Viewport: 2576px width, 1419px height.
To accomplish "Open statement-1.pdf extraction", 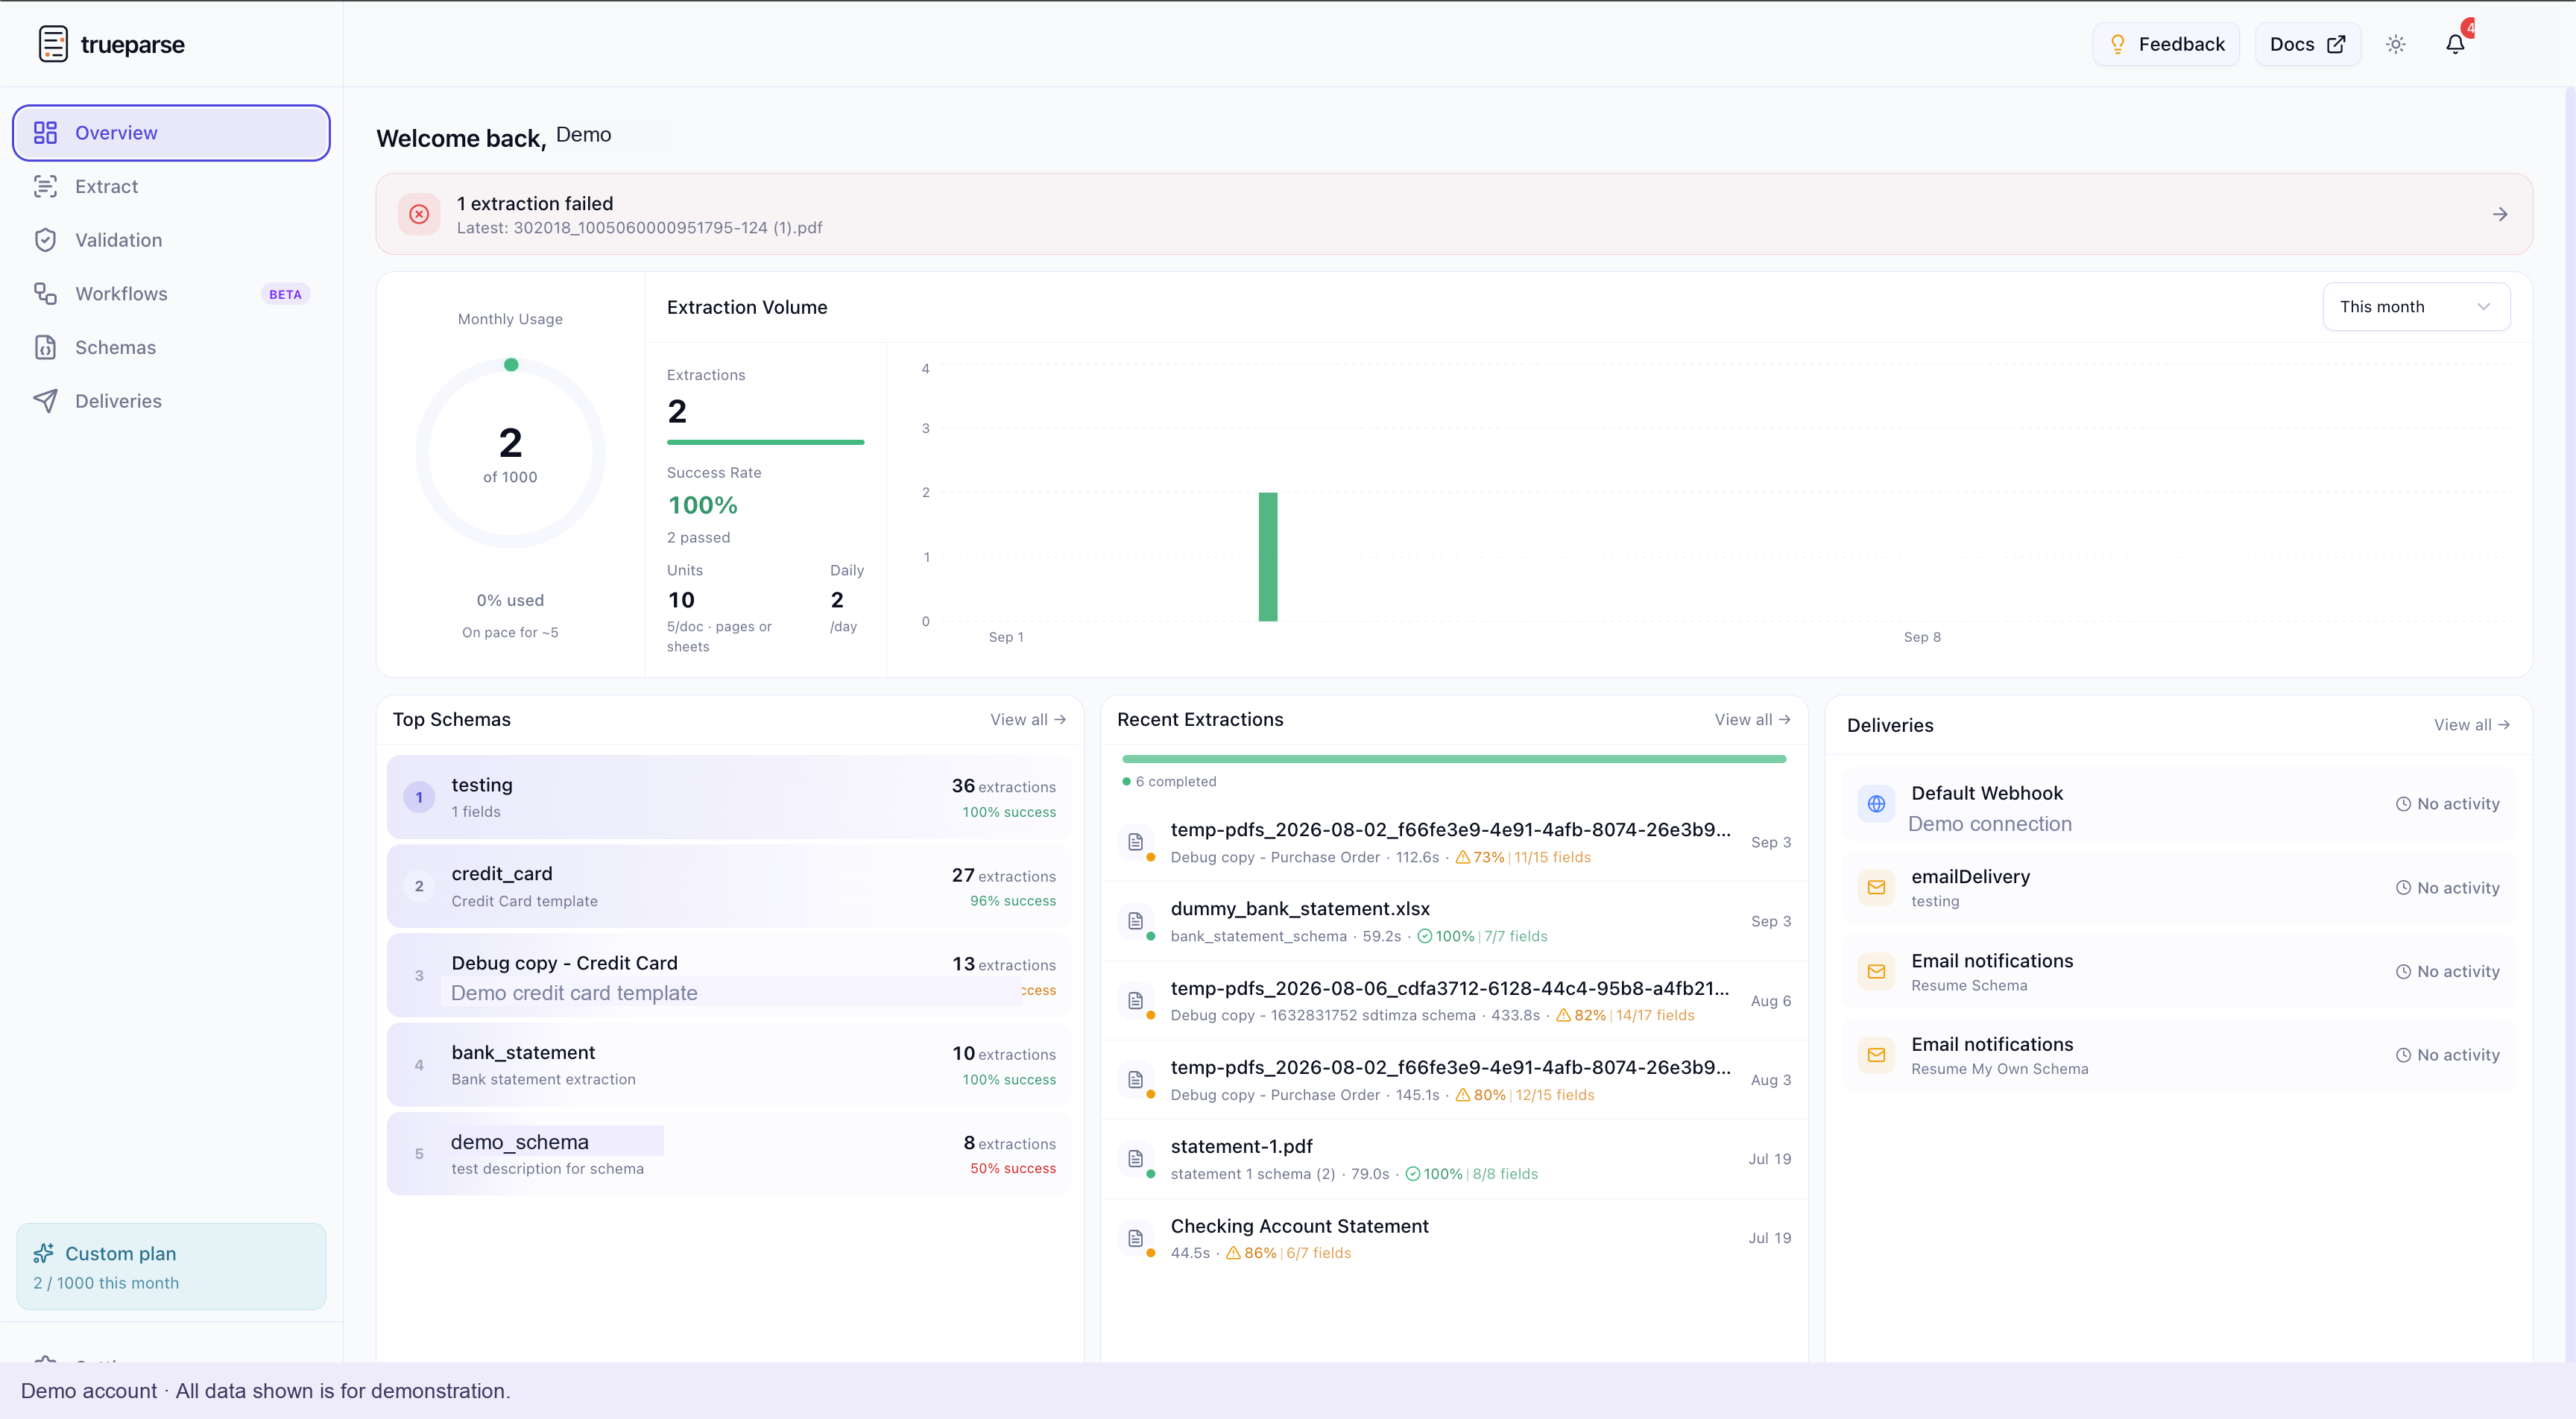I will (x=1454, y=1159).
